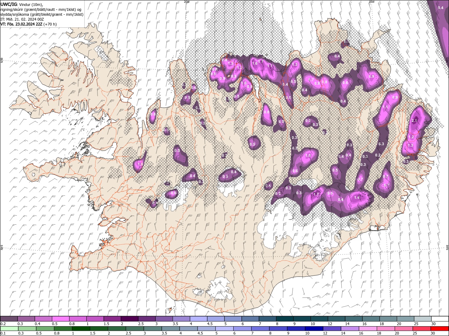Pick the deep blue 10–12 rain legend swatch
Image resolution: width=449 pixels, height=336 pixels.
[x=314, y=329]
